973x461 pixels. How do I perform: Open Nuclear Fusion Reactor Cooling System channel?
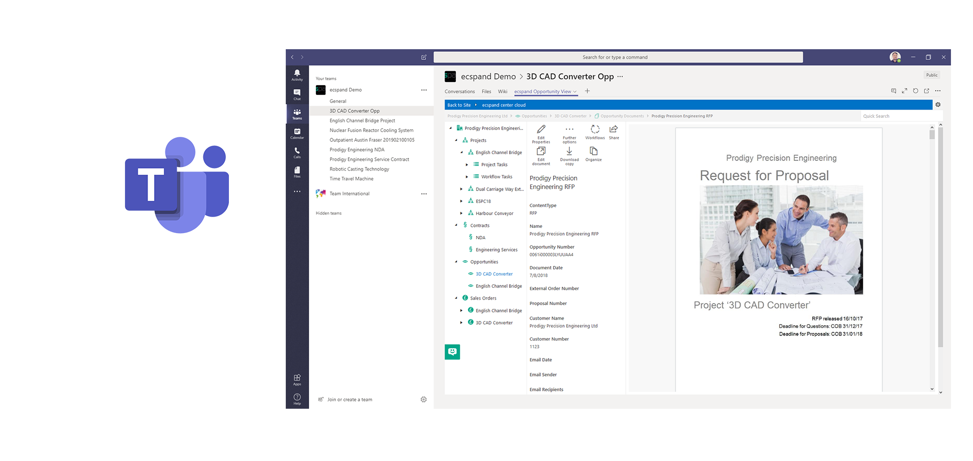point(372,131)
